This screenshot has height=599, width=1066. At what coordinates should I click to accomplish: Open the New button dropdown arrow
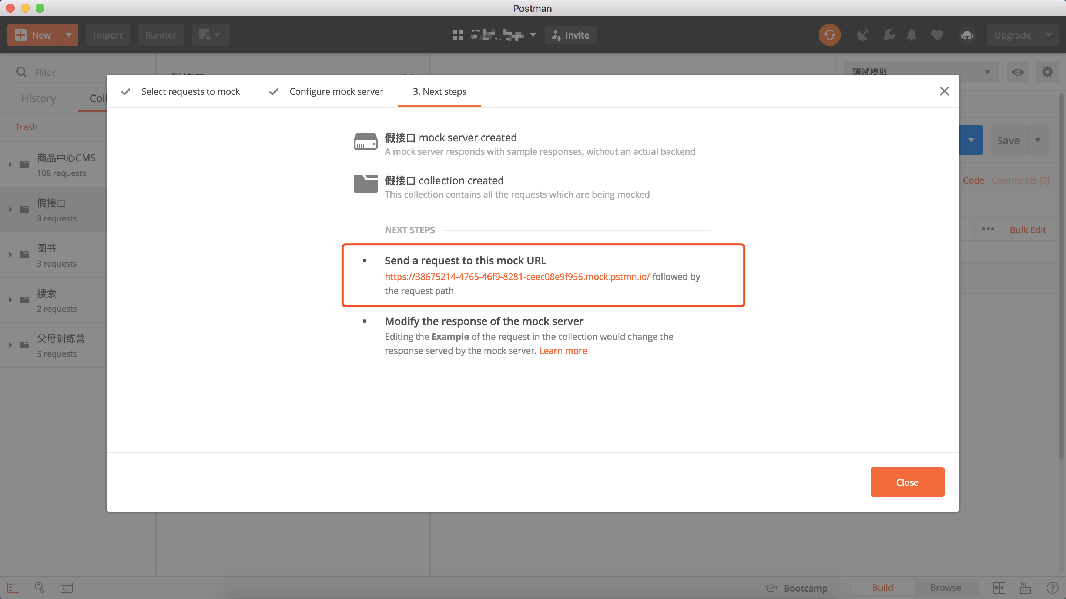[x=69, y=35]
